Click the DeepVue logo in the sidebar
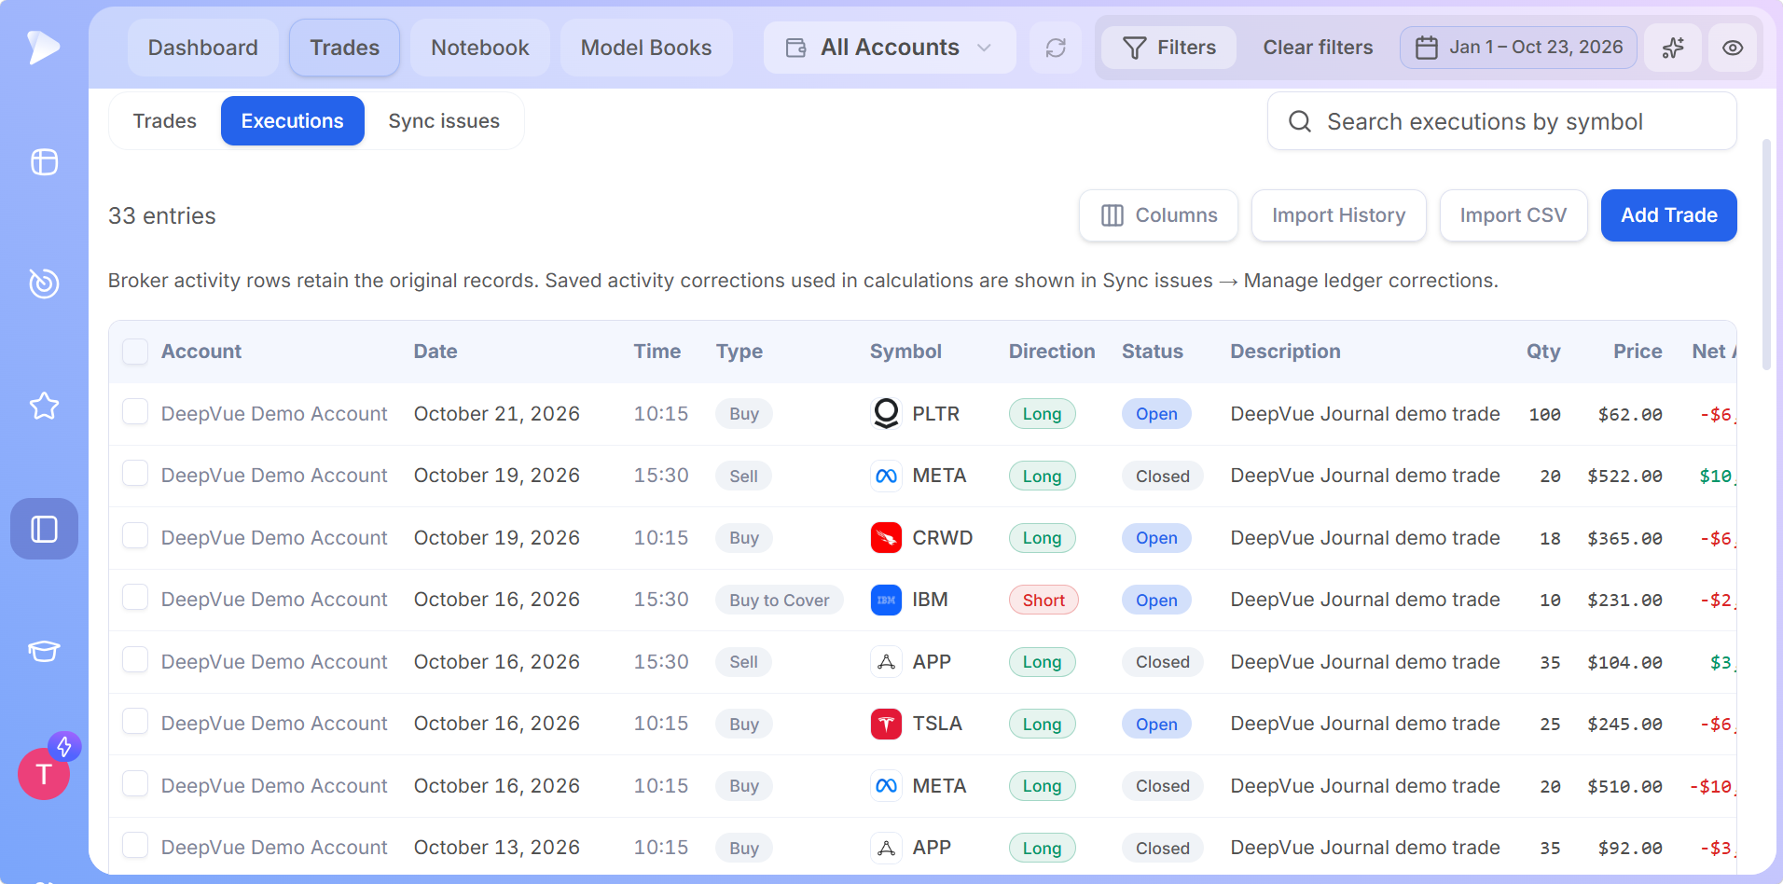 pos(43,47)
